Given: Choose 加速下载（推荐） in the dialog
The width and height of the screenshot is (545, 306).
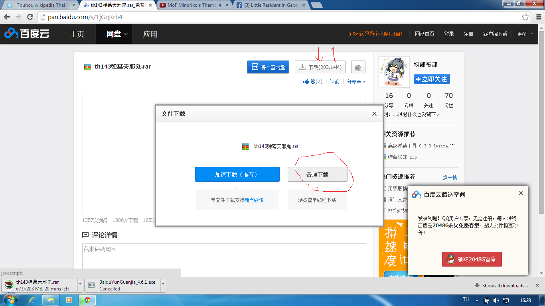Looking at the screenshot, I should click(x=237, y=175).
